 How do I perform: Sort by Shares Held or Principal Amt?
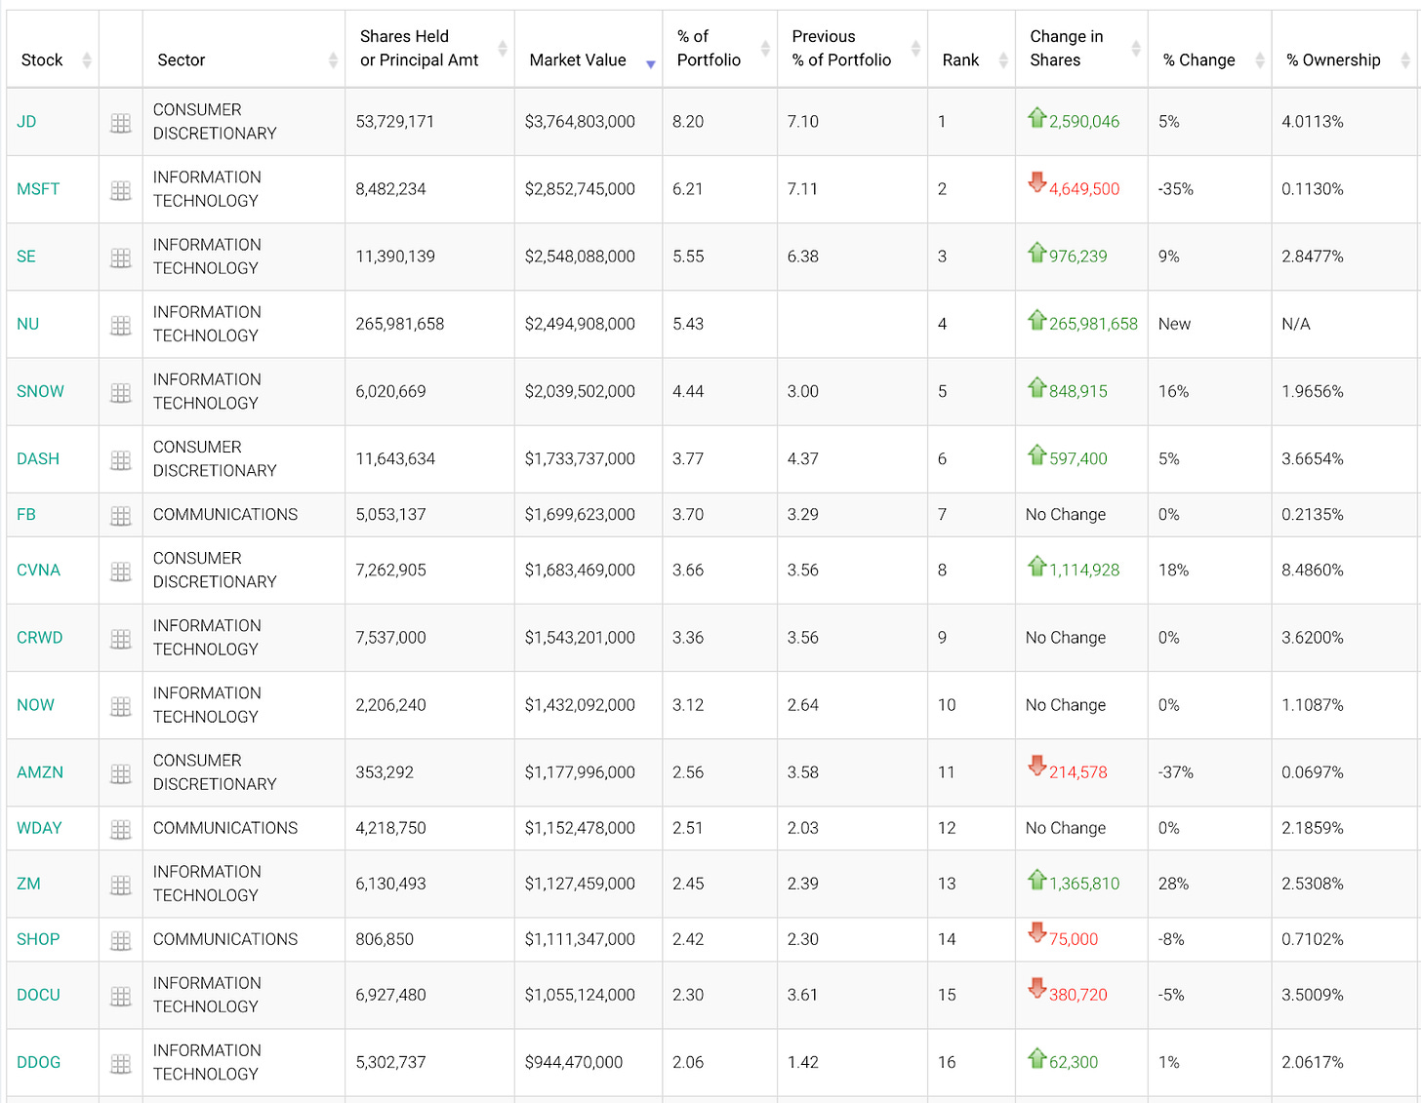[429, 49]
